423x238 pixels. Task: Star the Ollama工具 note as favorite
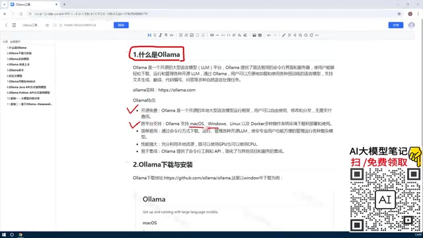[47, 25]
